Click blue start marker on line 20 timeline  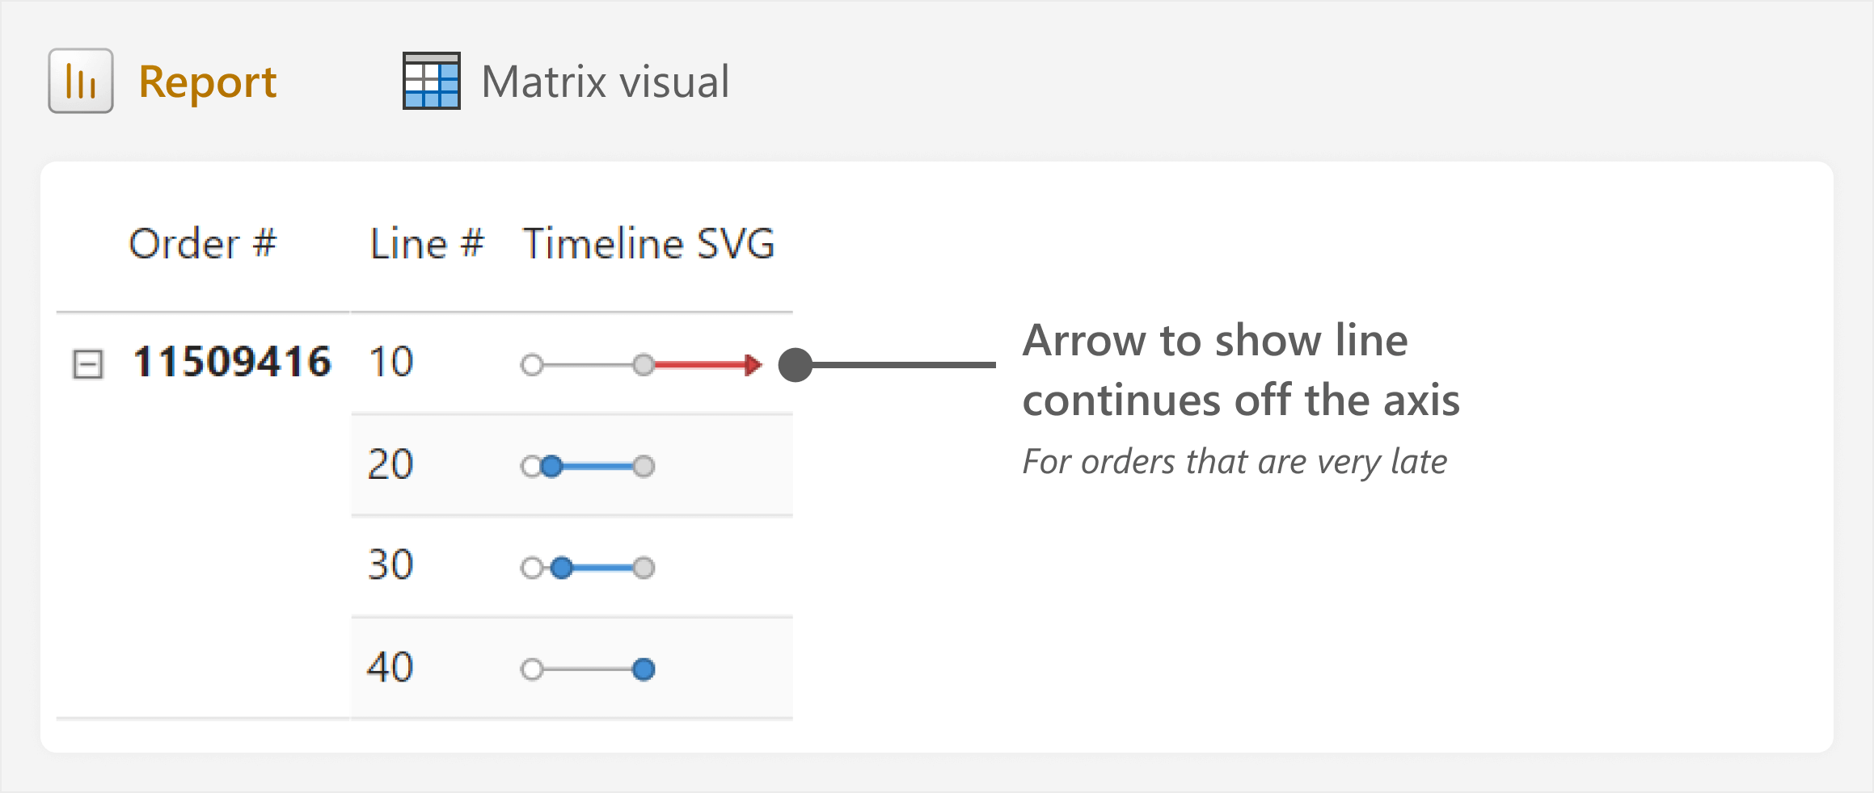[x=551, y=466]
